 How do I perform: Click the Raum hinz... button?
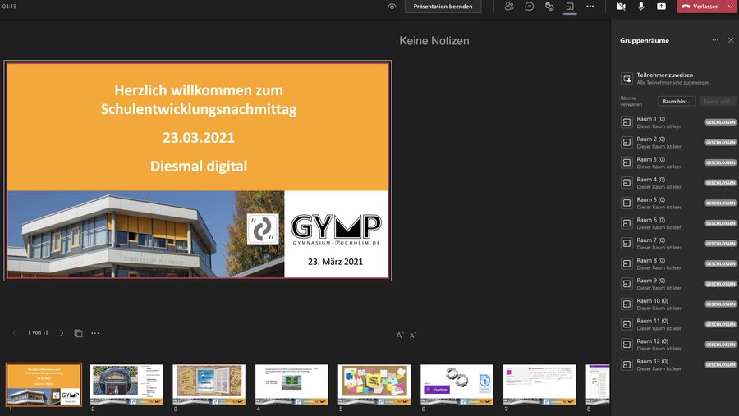(677, 101)
